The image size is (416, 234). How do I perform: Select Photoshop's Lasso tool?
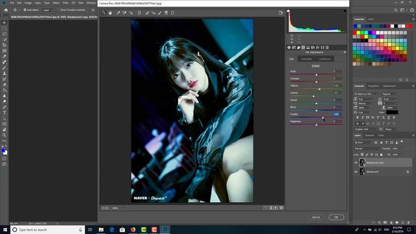(x=5, y=34)
